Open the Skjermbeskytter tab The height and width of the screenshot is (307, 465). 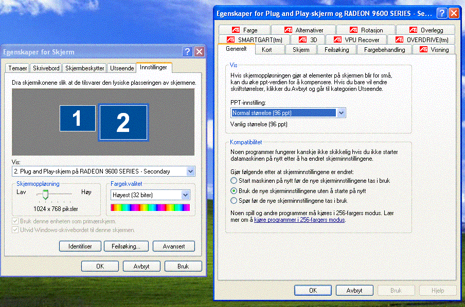coord(84,68)
